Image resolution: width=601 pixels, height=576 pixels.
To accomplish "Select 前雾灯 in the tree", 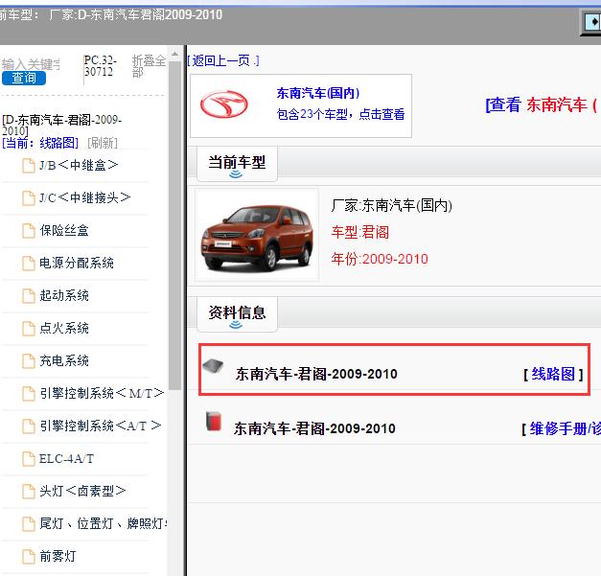I will point(58,557).
